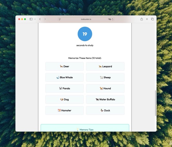
Task: Go forward with the forward arrow
Action: [45, 19]
